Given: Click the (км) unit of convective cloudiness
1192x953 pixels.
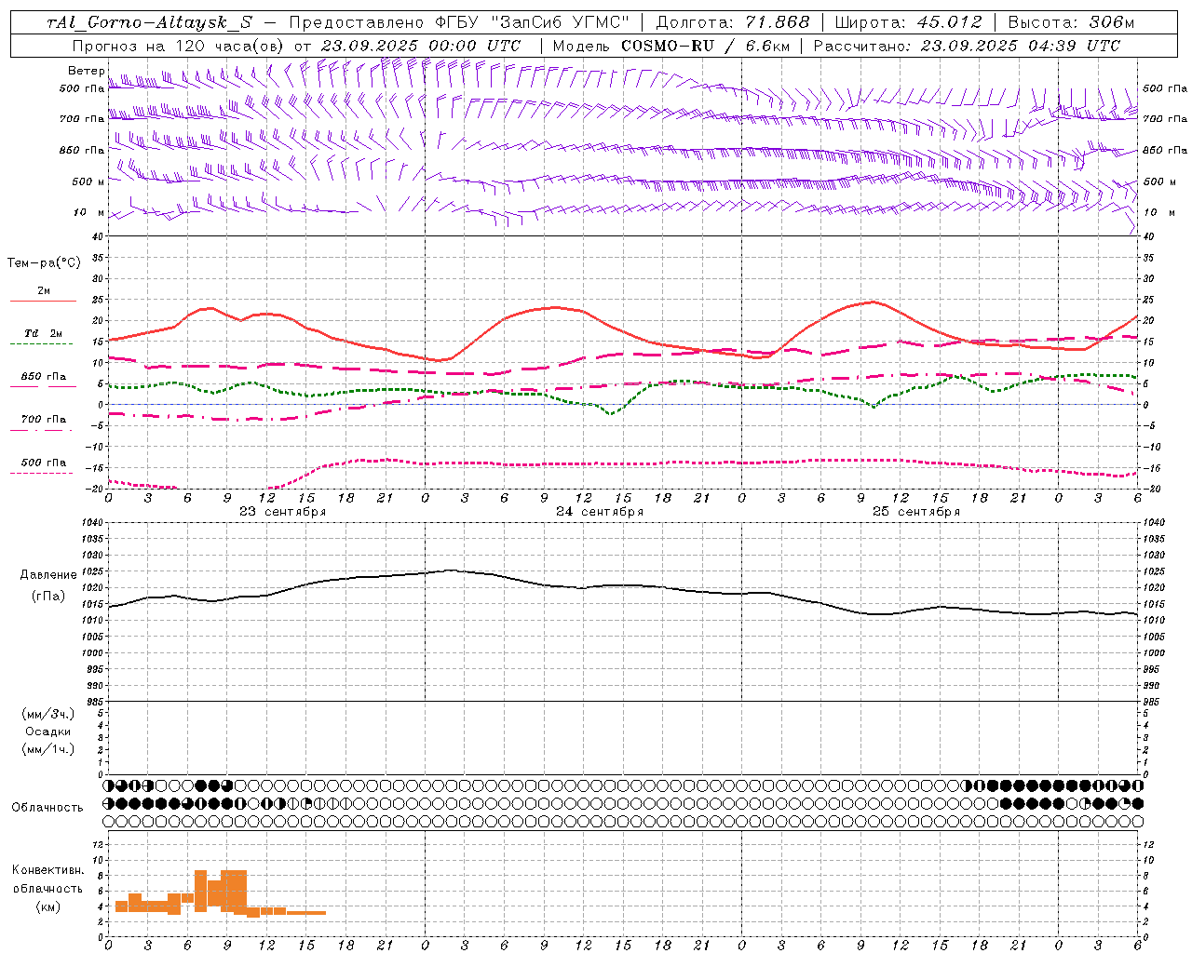Looking at the screenshot, I should point(47,906).
